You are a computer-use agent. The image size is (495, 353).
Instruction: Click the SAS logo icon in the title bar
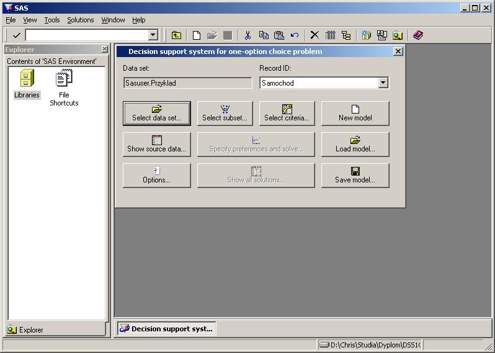click(x=8, y=7)
